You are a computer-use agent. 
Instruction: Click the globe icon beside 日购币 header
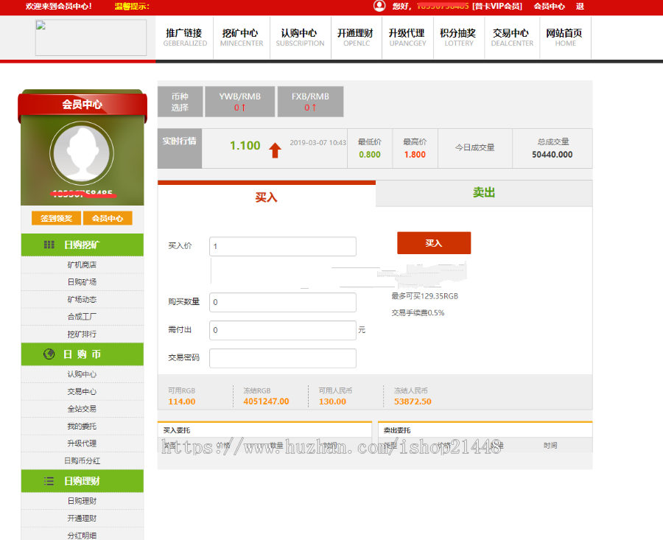(x=48, y=354)
